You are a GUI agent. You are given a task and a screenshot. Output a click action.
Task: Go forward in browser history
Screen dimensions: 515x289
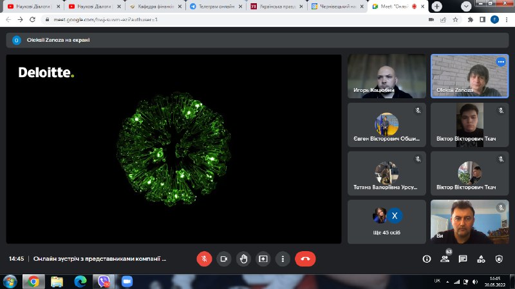click(x=21, y=20)
